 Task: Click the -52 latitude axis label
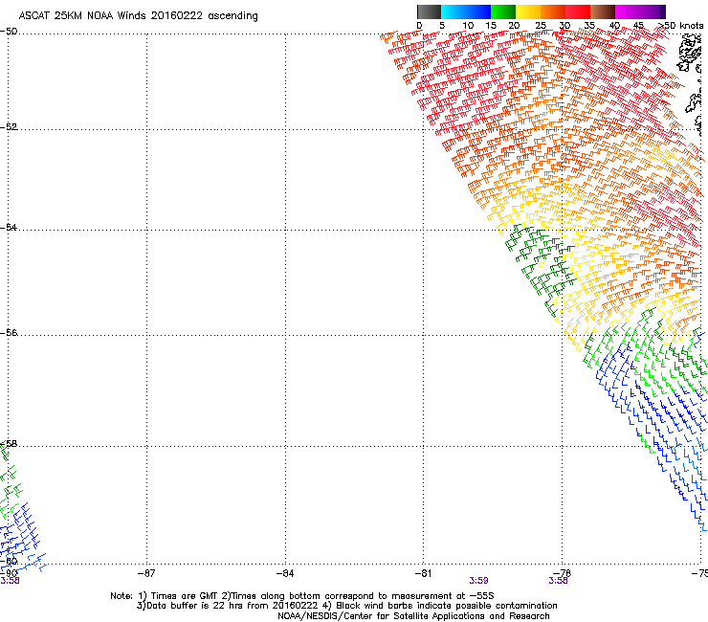click(x=9, y=127)
